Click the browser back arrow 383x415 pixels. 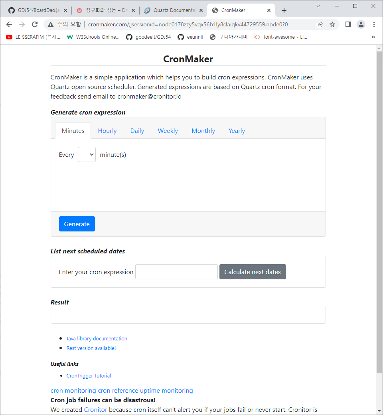tap(9, 24)
